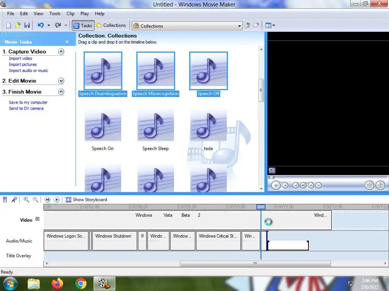Select the Speech Sleep clip

coord(155,130)
